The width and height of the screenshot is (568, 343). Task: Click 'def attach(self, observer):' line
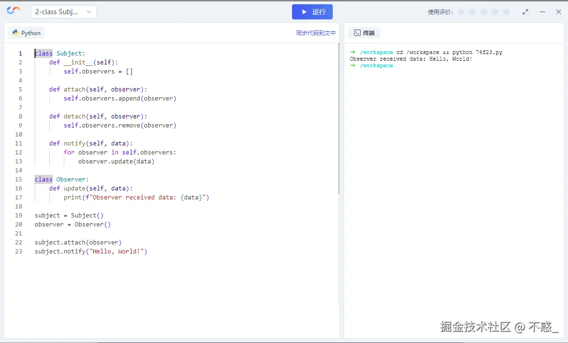[x=98, y=90]
